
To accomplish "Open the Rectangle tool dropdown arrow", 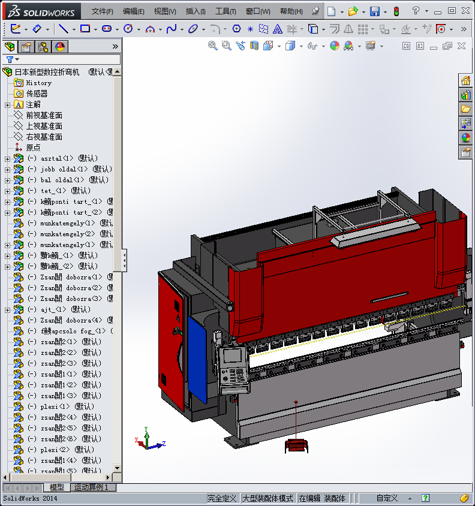I will [96, 29].
